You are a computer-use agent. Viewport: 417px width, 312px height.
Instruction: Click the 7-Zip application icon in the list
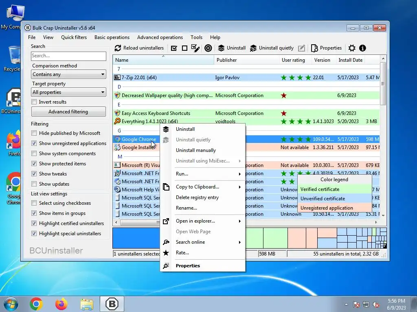click(117, 78)
